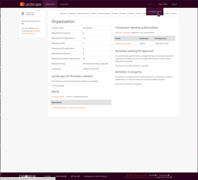Click Configure alerts link under Alerts heading
Screen dimensions: 198x180
tap(58, 97)
